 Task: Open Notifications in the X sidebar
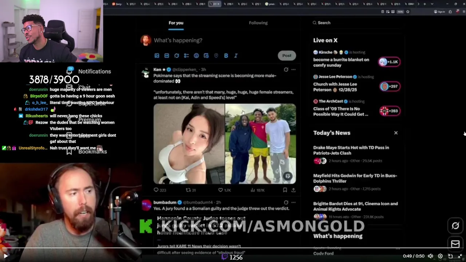89,71
